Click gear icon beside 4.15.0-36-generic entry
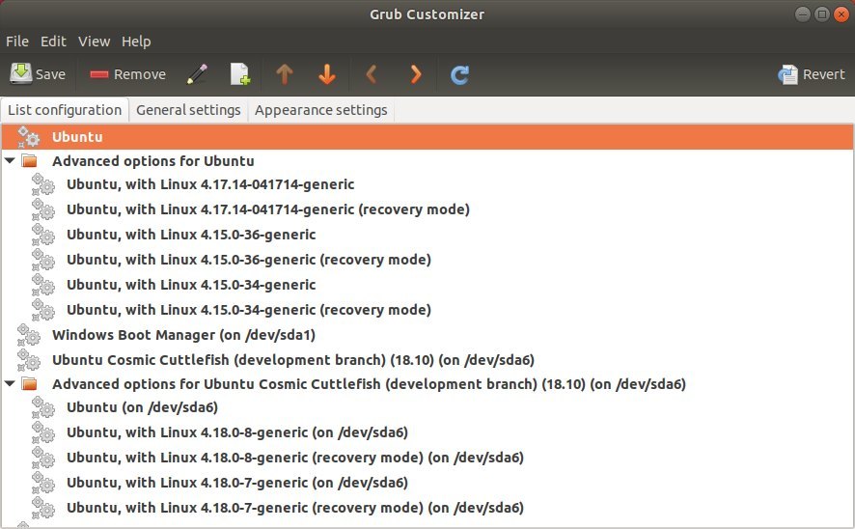The height and width of the screenshot is (529, 855). 43,235
